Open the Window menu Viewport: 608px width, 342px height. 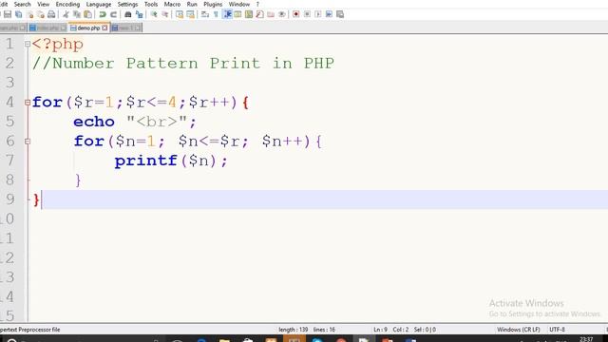click(238, 4)
